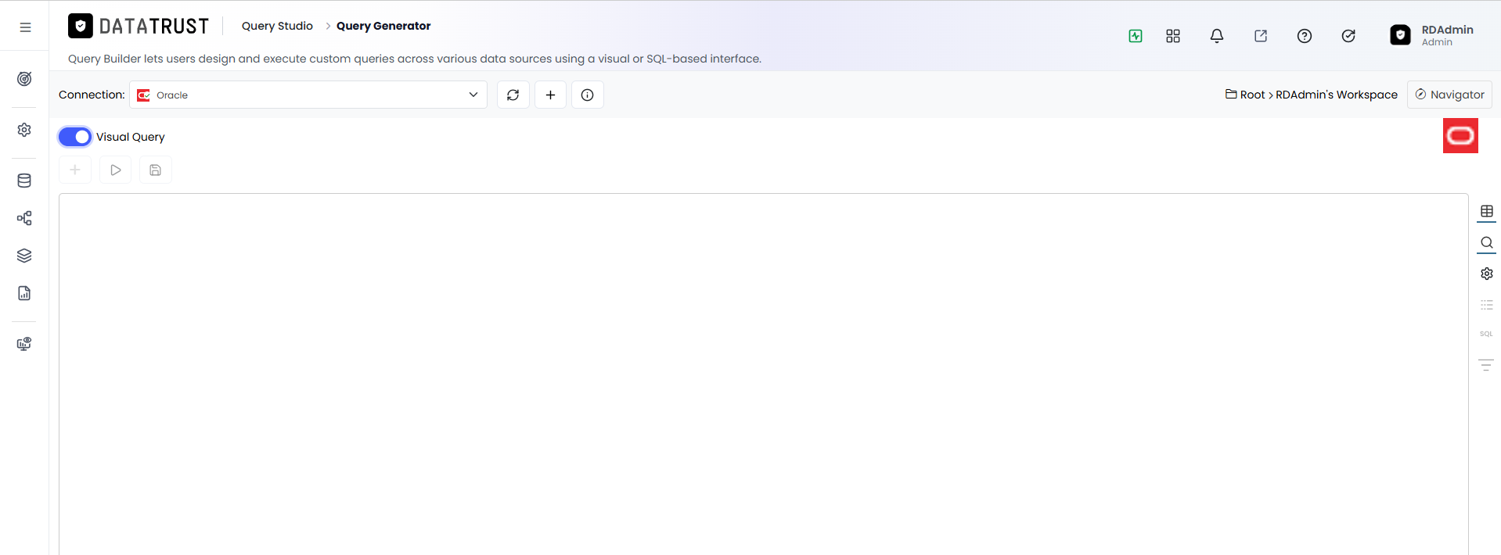Viewport: 1501px width, 555px height.
Task: Select Query Generator breadcrumb
Action: pos(383,26)
